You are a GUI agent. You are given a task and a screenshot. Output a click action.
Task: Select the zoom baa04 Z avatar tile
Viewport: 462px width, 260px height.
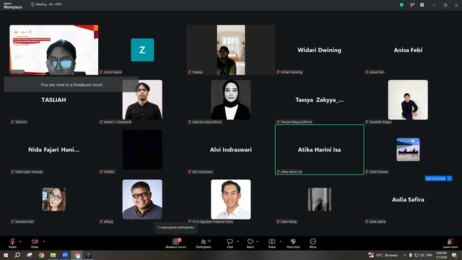click(x=142, y=50)
